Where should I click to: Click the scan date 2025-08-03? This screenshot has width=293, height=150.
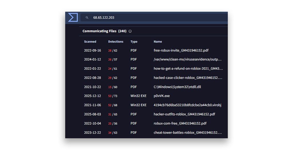click(92, 114)
